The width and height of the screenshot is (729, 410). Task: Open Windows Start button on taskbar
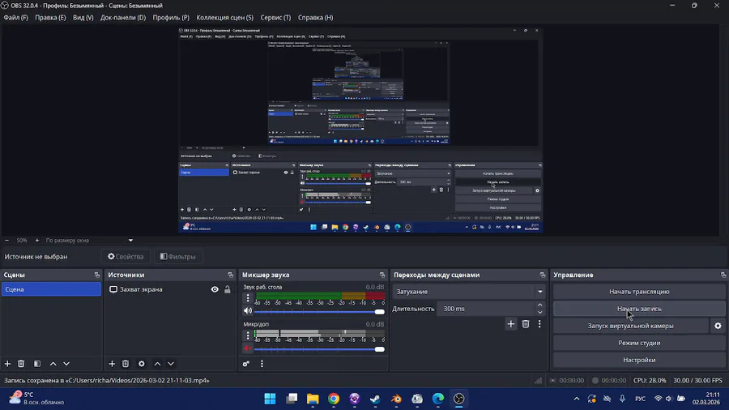pos(270,399)
